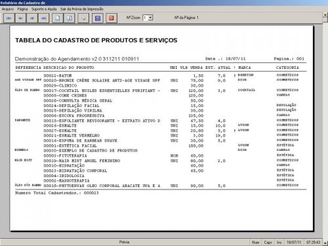Go to the previous page arrow icon
The image size is (328, 246).
[20, 18]
